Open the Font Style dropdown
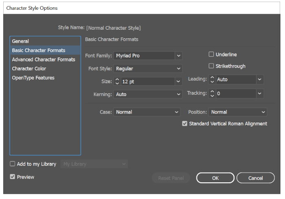The width and height of the screenshot is (285, 199). (148, 68)
